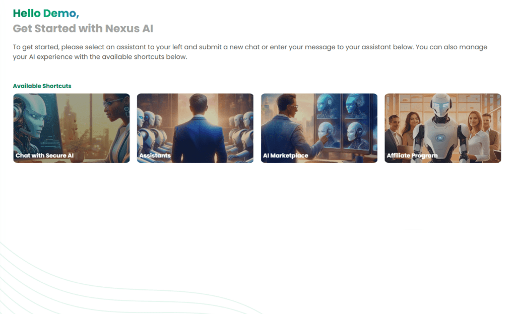Screen dimensions: 516x314
Task: Click the woman with glasses in Chat card
Action: 116,128
